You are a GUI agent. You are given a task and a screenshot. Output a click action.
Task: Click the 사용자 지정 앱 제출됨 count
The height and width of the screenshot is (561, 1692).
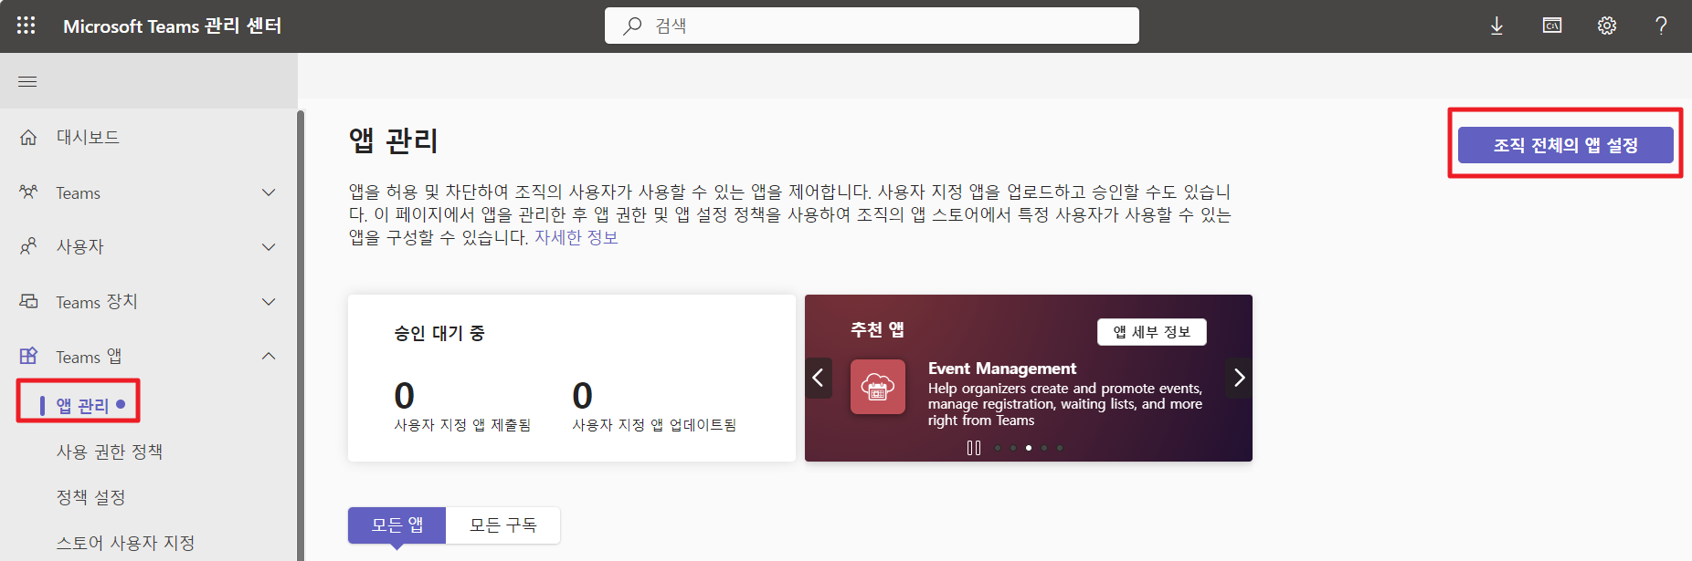tap(405, 396)
